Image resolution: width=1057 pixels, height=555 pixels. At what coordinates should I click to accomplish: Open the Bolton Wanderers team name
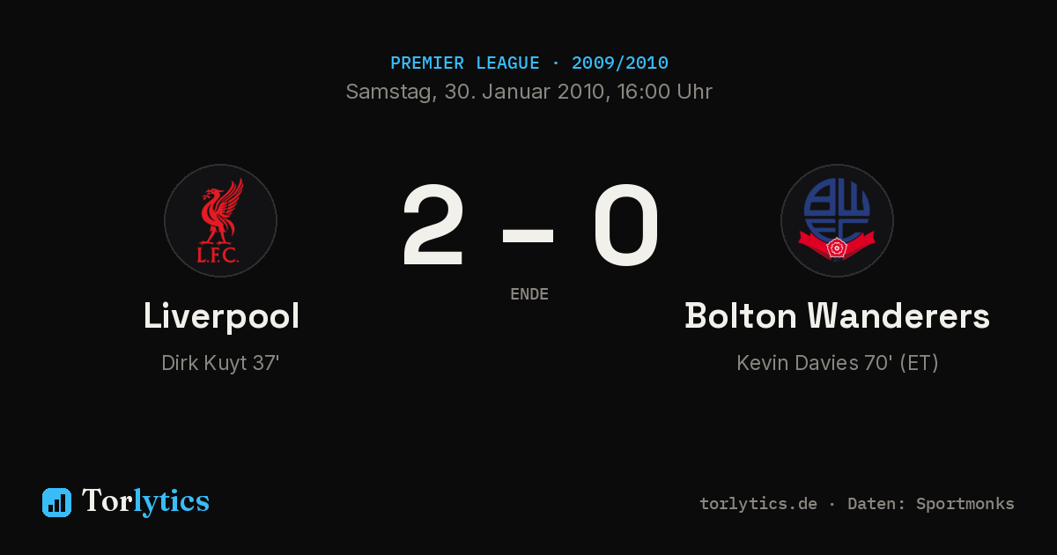click(x=837, y=316)
